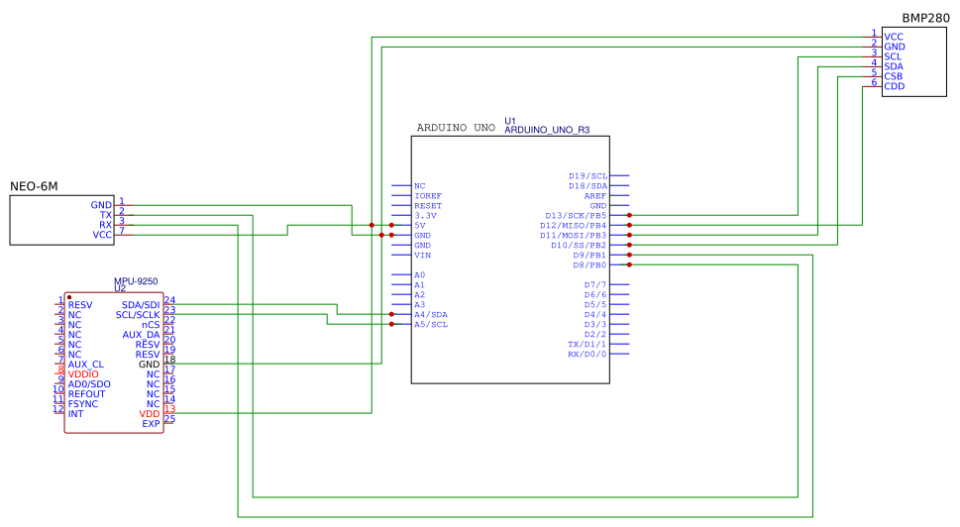This screenshot has height=527, width=960.
Task: Click the red VDD pin label
Action: pos(150,414)
